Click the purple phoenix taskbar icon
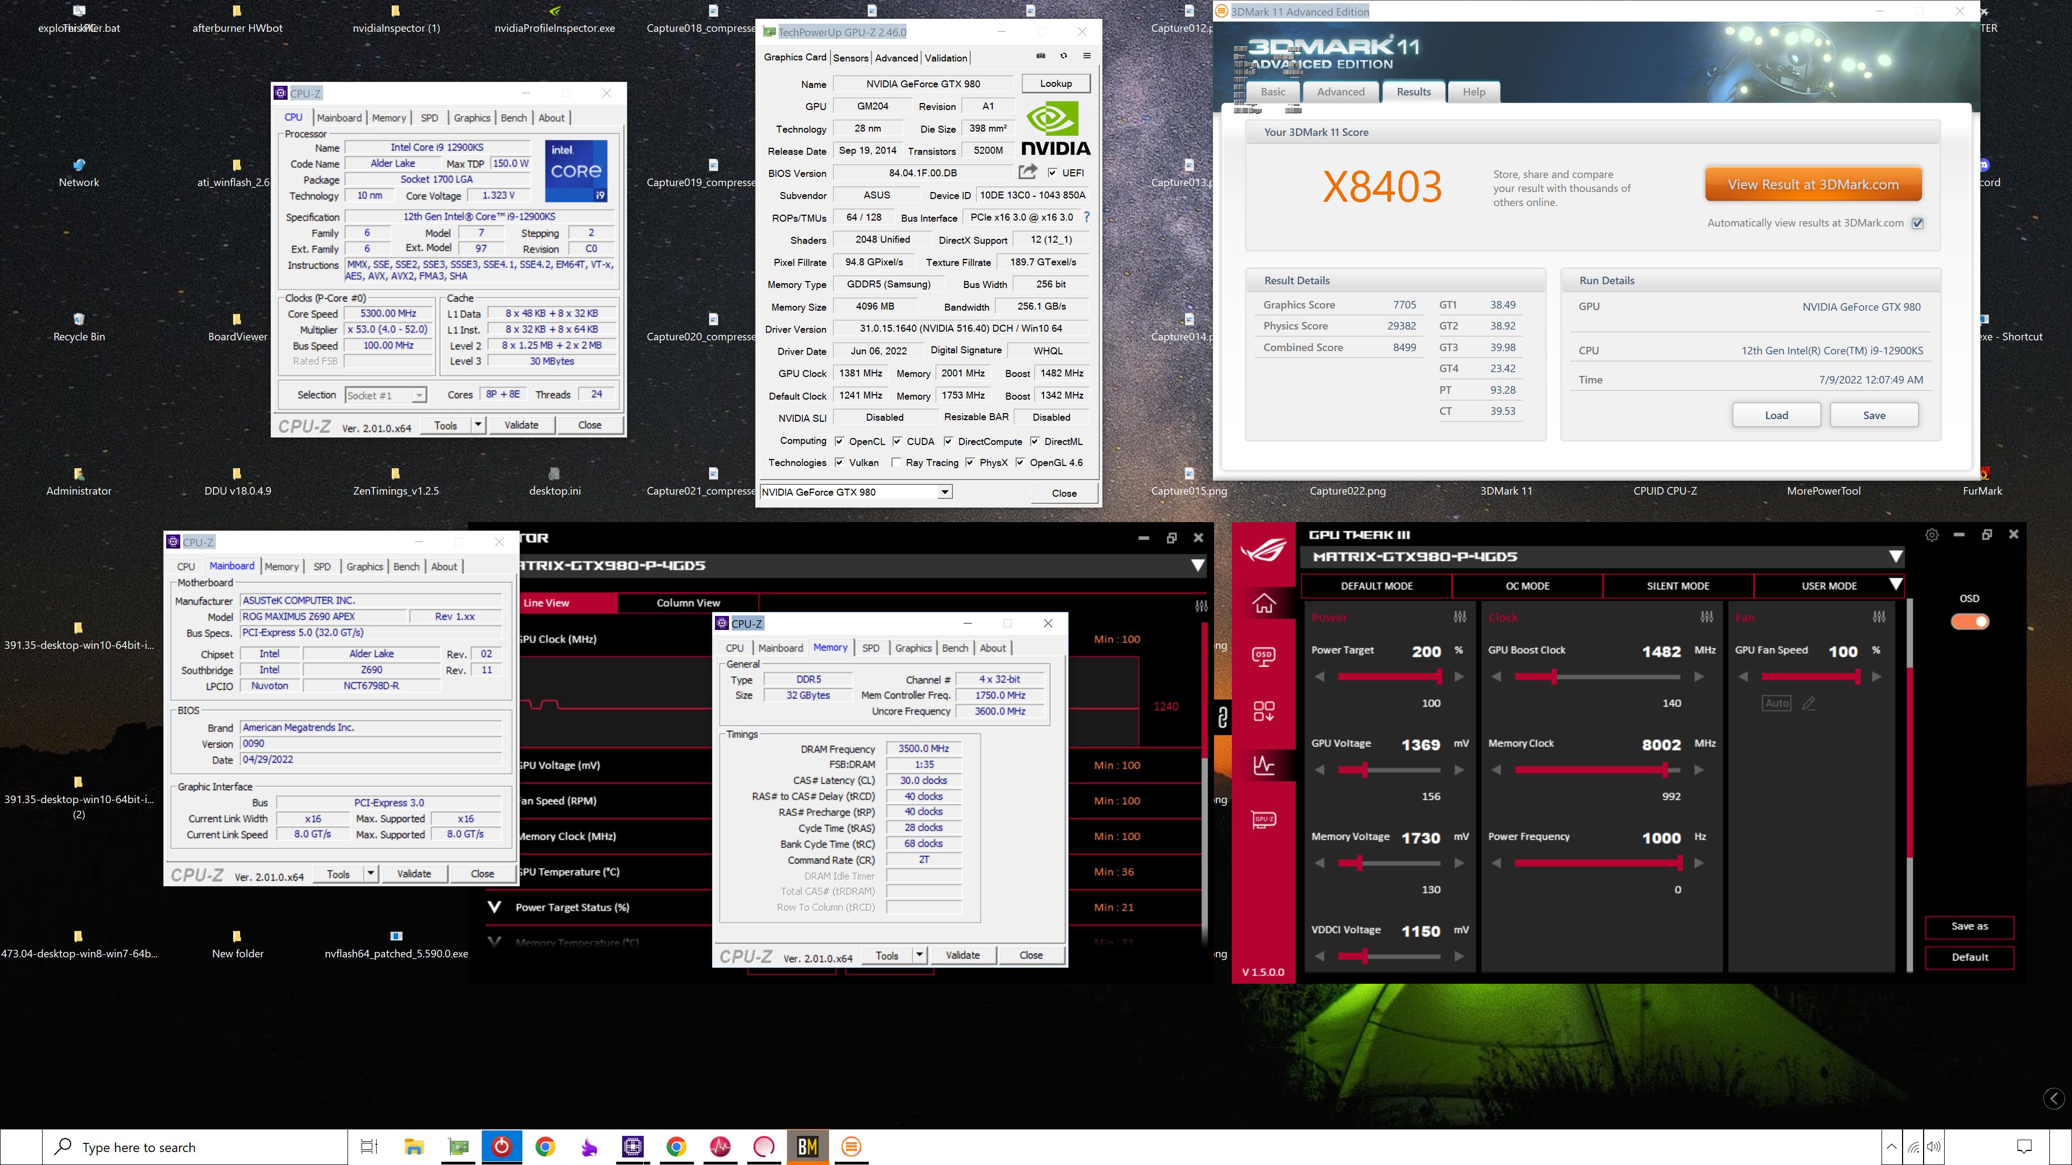 click(x=589, y=1147)
